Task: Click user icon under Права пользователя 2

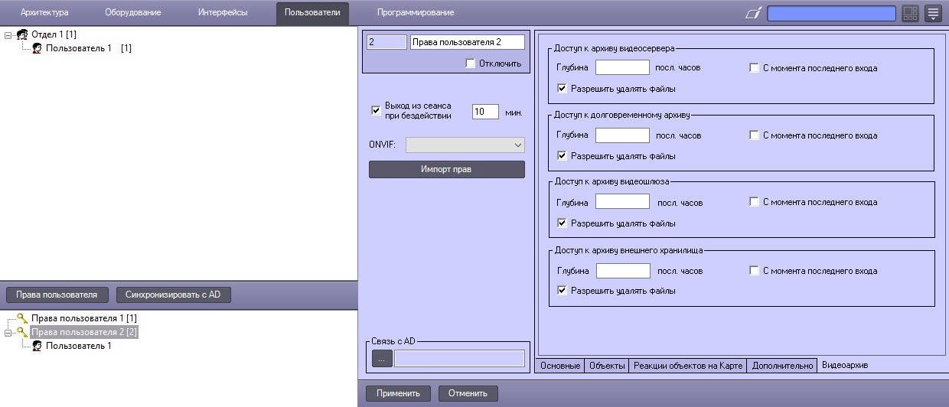Action: click(x=37, y=346)
